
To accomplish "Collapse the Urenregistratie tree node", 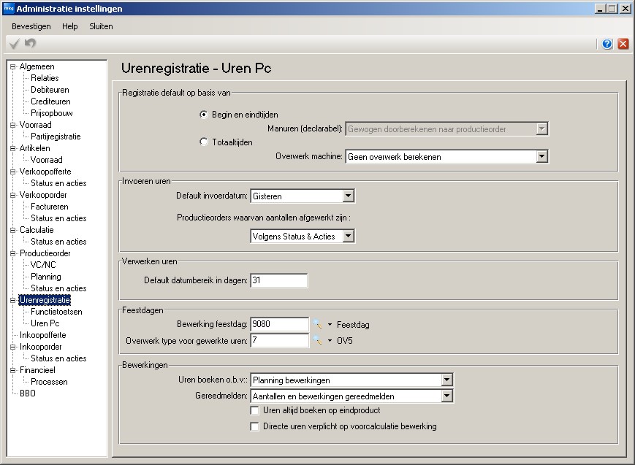I will click(x=13, y=300).
